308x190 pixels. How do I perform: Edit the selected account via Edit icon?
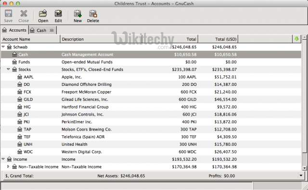pyautogui.click(x=58, y=14)
